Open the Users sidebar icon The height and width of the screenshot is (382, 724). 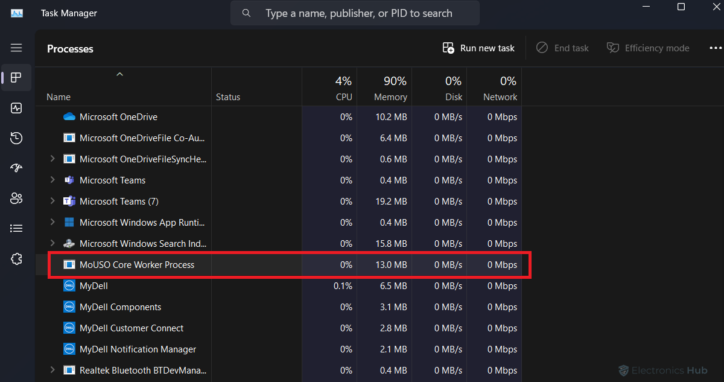pos(16,198)
